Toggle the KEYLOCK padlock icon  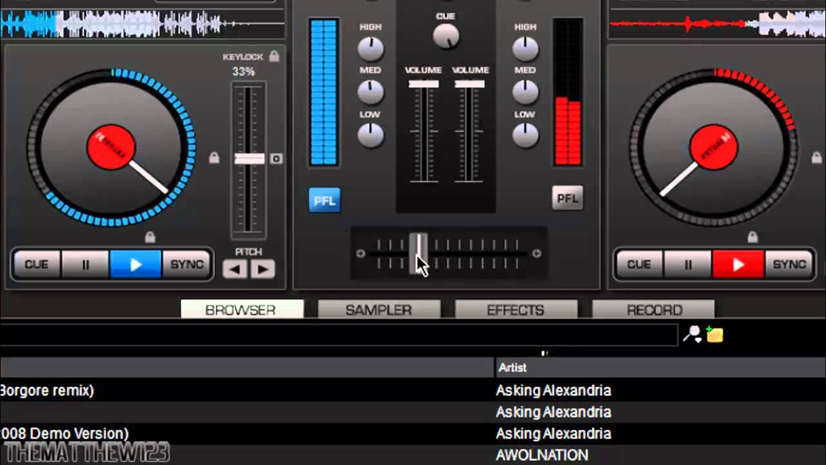click(x=274, y=56)
